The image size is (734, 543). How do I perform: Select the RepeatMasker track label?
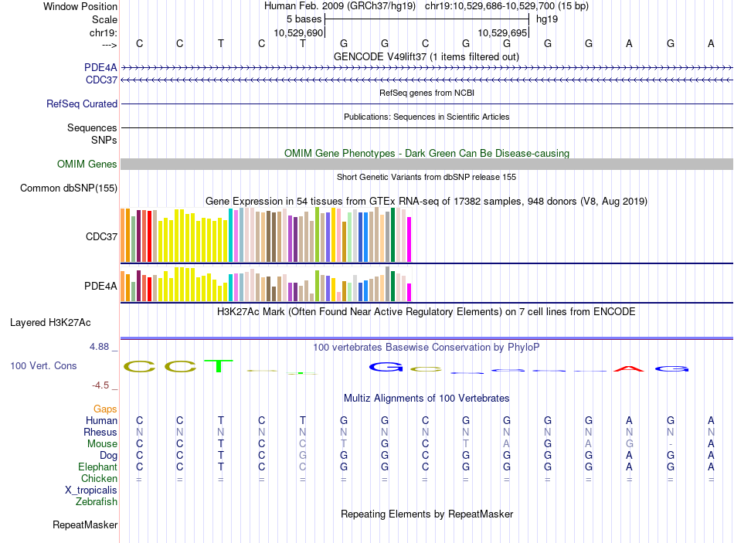point(85,525)
